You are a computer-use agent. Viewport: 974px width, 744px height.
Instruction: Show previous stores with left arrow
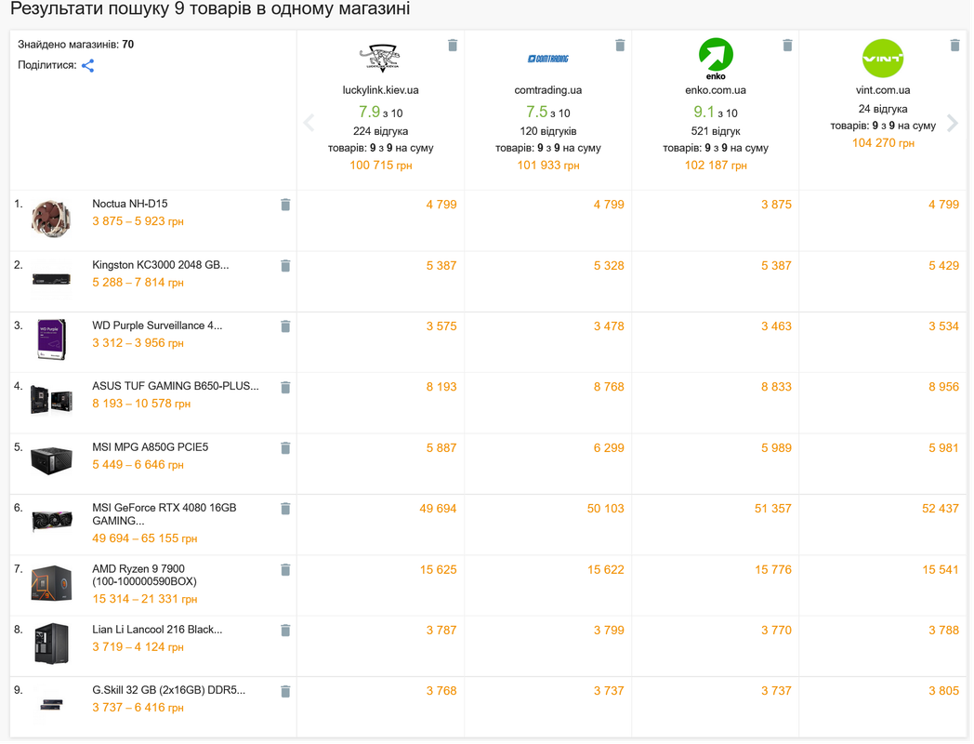tap(309, 123)
